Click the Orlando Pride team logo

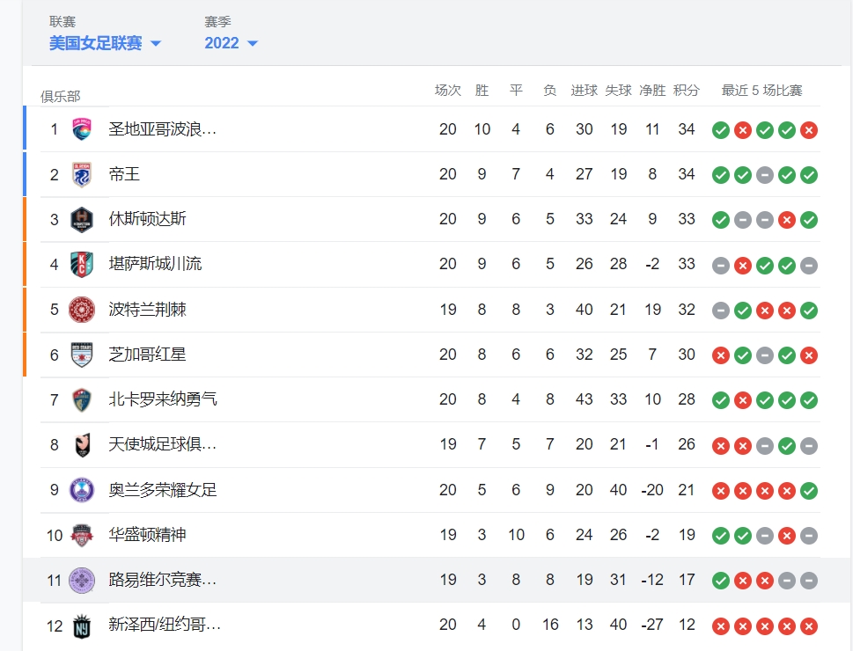[x=82, y=490]
